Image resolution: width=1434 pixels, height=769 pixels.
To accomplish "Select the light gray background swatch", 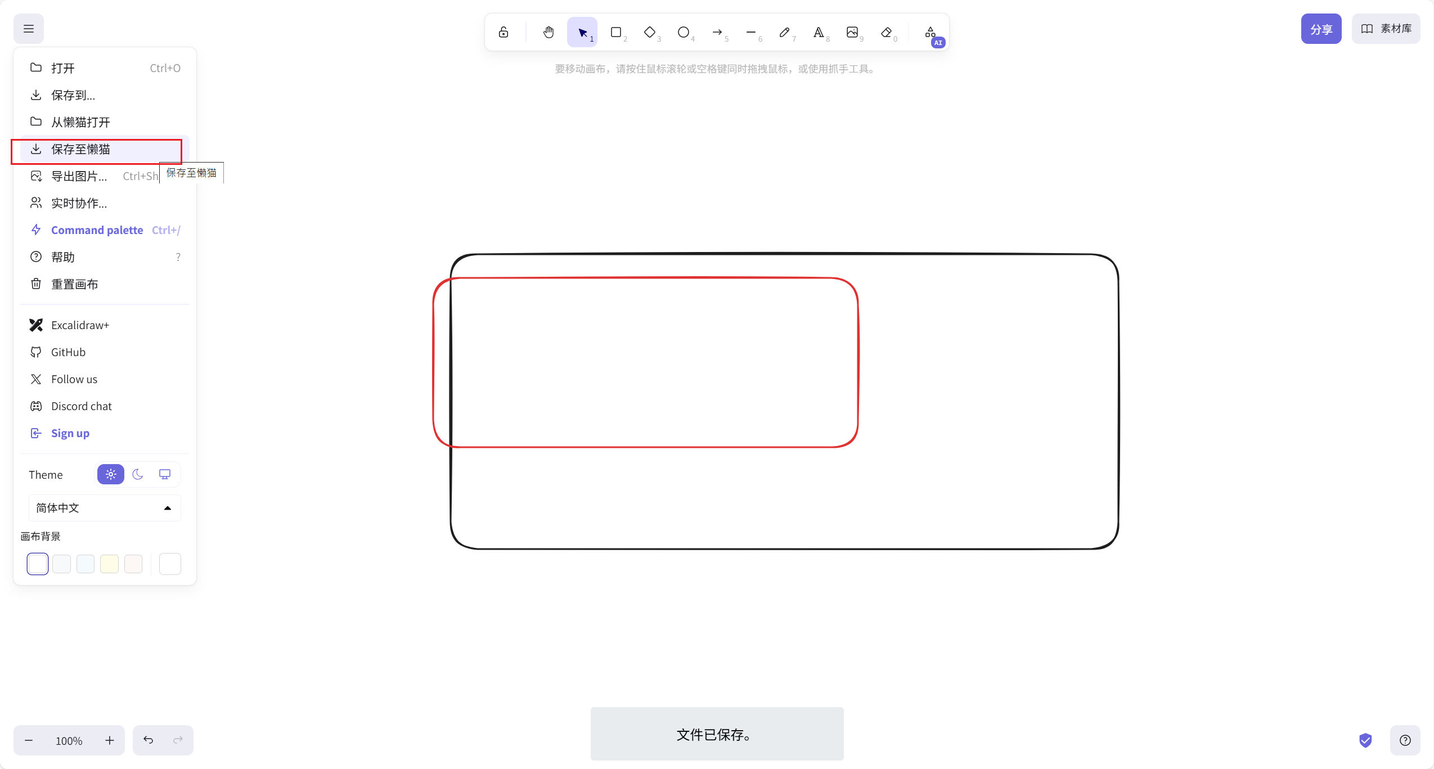I will point(61,564).
